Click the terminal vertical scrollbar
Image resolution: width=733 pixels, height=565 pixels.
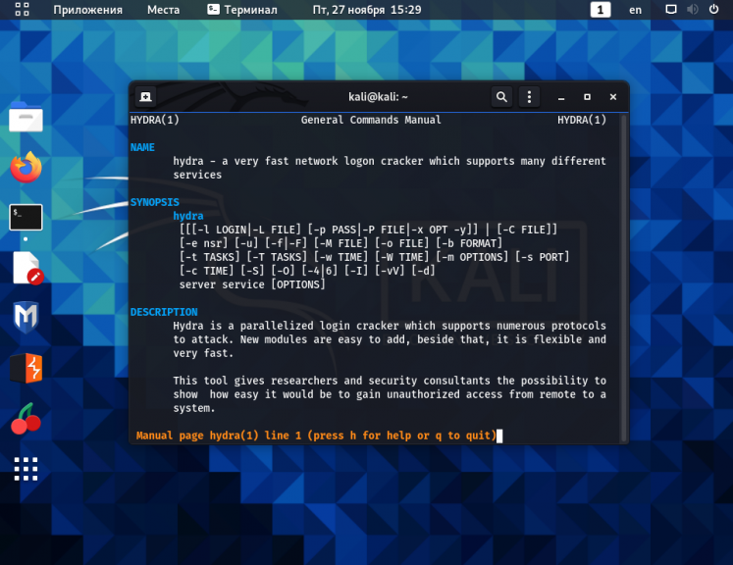623,278
